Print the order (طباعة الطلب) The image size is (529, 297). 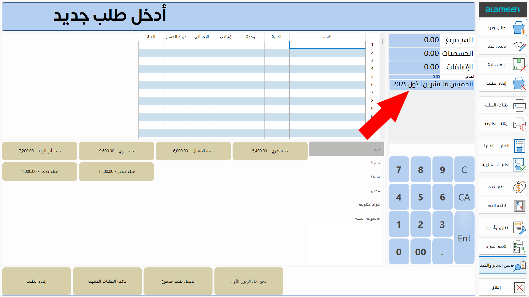502,105
